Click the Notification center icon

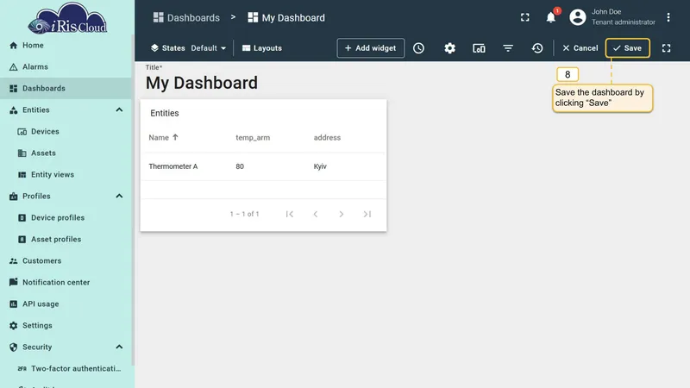pos(13,282)
